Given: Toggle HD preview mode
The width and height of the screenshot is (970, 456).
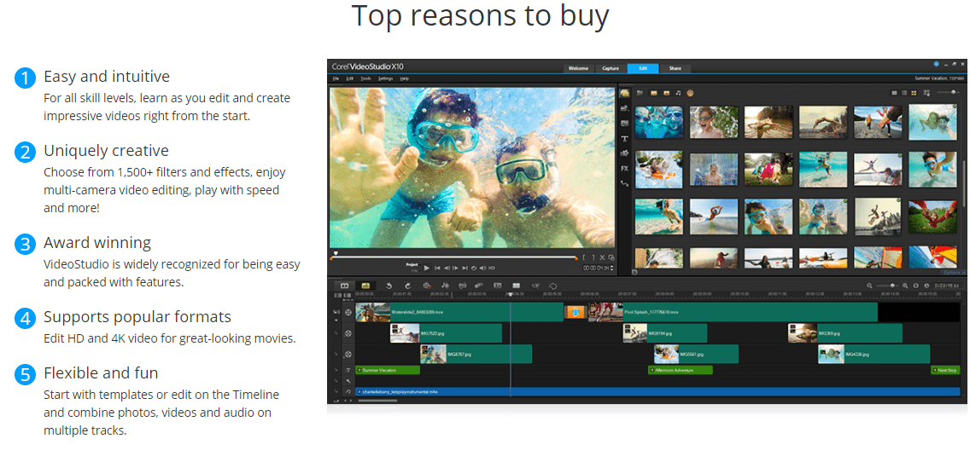Looking at the screenshot, I should click(x=492, y=268).
